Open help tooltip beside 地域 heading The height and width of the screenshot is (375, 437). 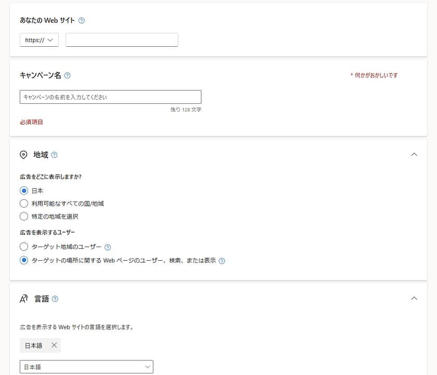55,155
